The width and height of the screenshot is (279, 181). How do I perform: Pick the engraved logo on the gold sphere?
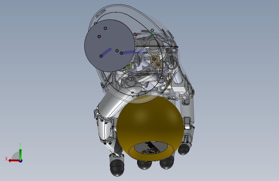151,148
